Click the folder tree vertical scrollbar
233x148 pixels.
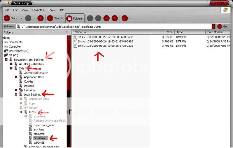pyautogui.click(x=69, y=91)
